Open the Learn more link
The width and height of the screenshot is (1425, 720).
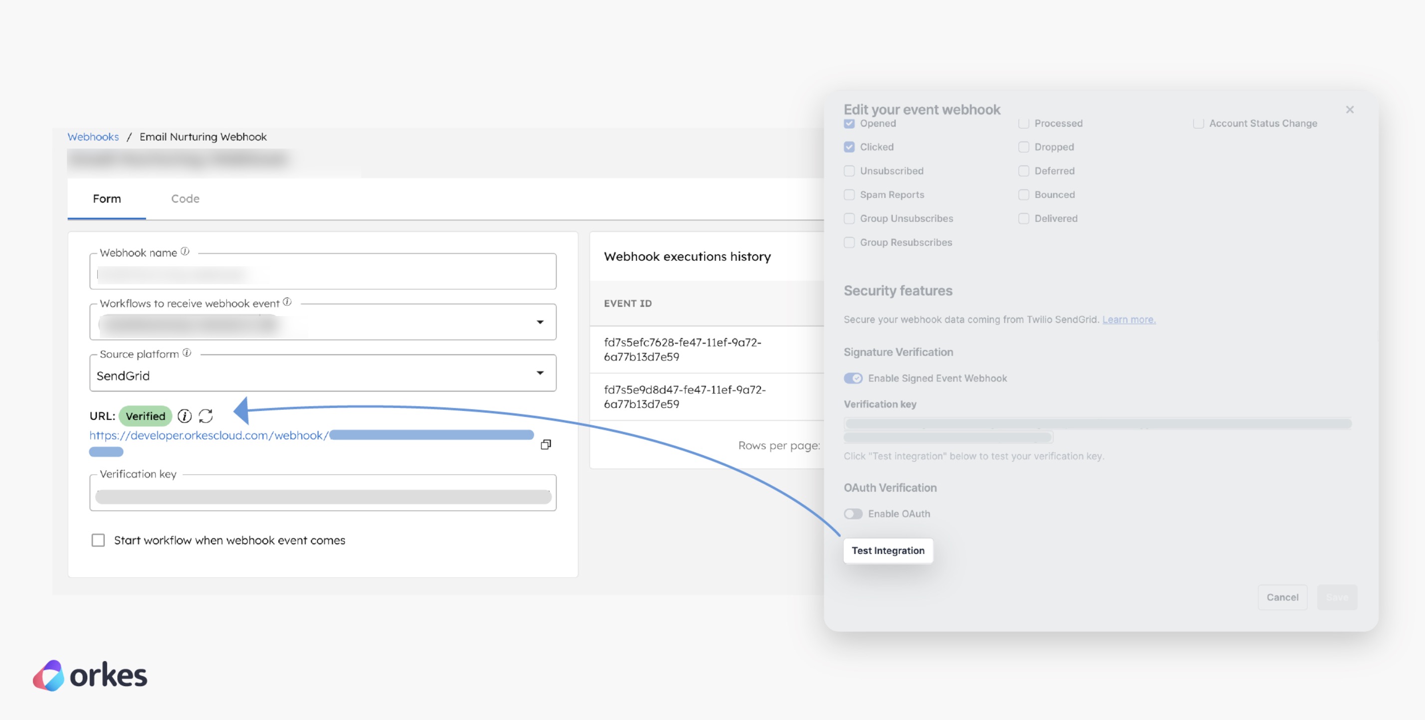1129,320
